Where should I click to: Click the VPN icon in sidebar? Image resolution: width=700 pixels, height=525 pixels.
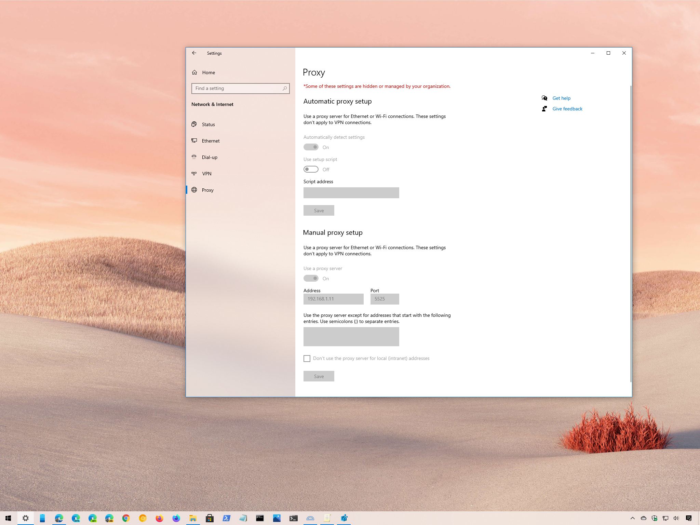click(x=196, y=173)
